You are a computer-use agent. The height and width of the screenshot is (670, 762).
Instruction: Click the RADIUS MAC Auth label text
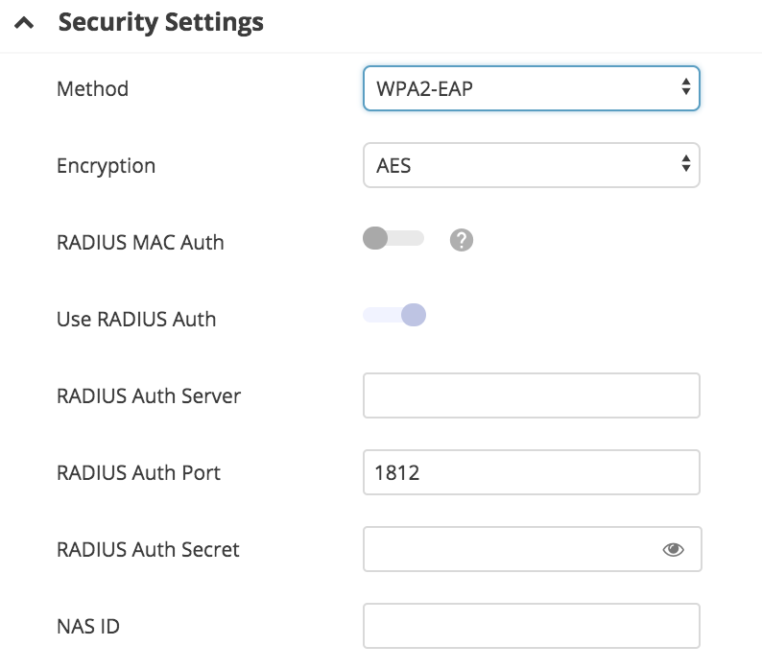tap(140, 243)
